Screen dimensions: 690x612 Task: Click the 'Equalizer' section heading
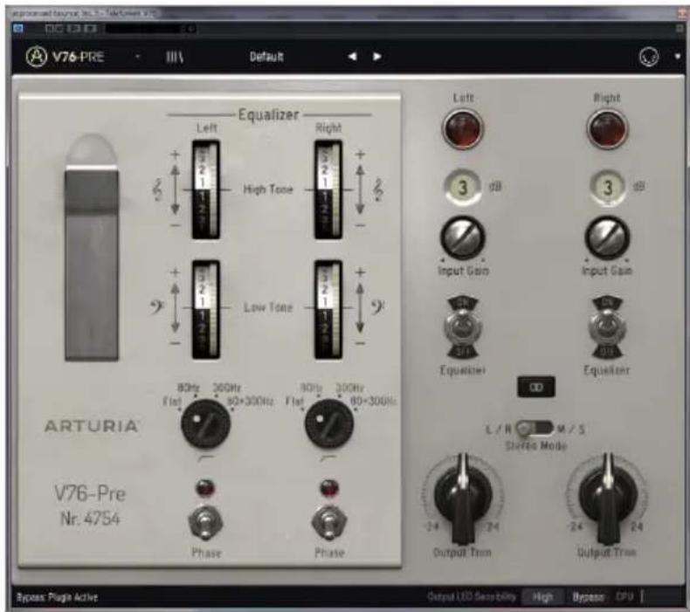click(268, 115)
